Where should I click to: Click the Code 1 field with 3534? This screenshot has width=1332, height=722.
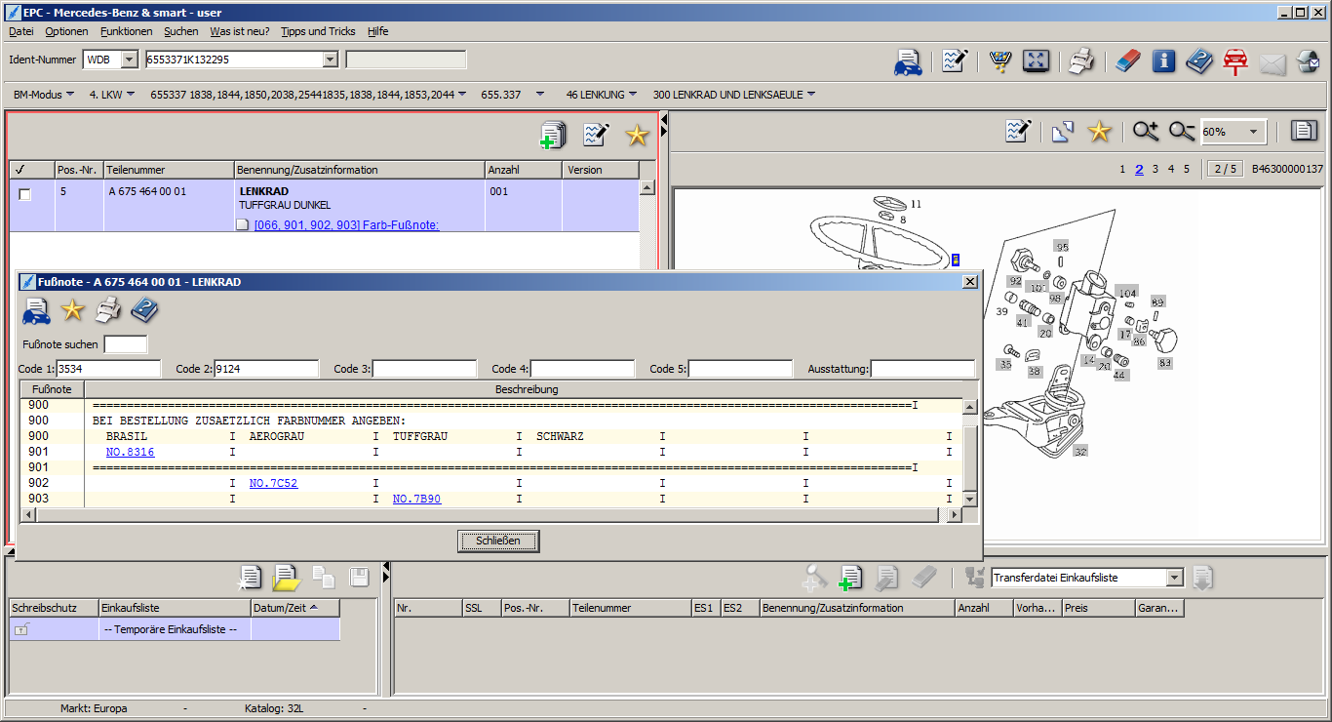point(109,369)
